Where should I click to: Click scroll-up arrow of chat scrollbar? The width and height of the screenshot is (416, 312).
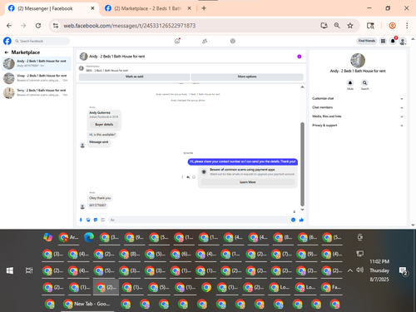coord(302,87)
